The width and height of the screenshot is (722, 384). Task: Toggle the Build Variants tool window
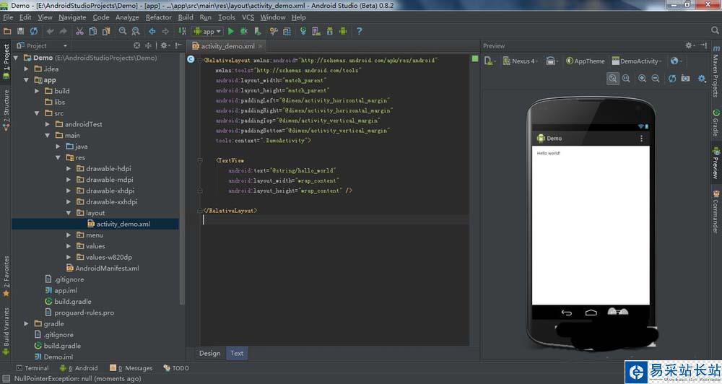[x=6, y=331]
